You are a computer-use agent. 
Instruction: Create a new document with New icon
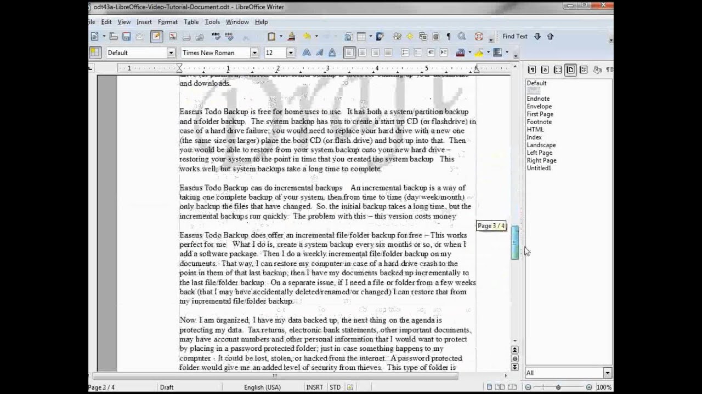click(94, 37)
